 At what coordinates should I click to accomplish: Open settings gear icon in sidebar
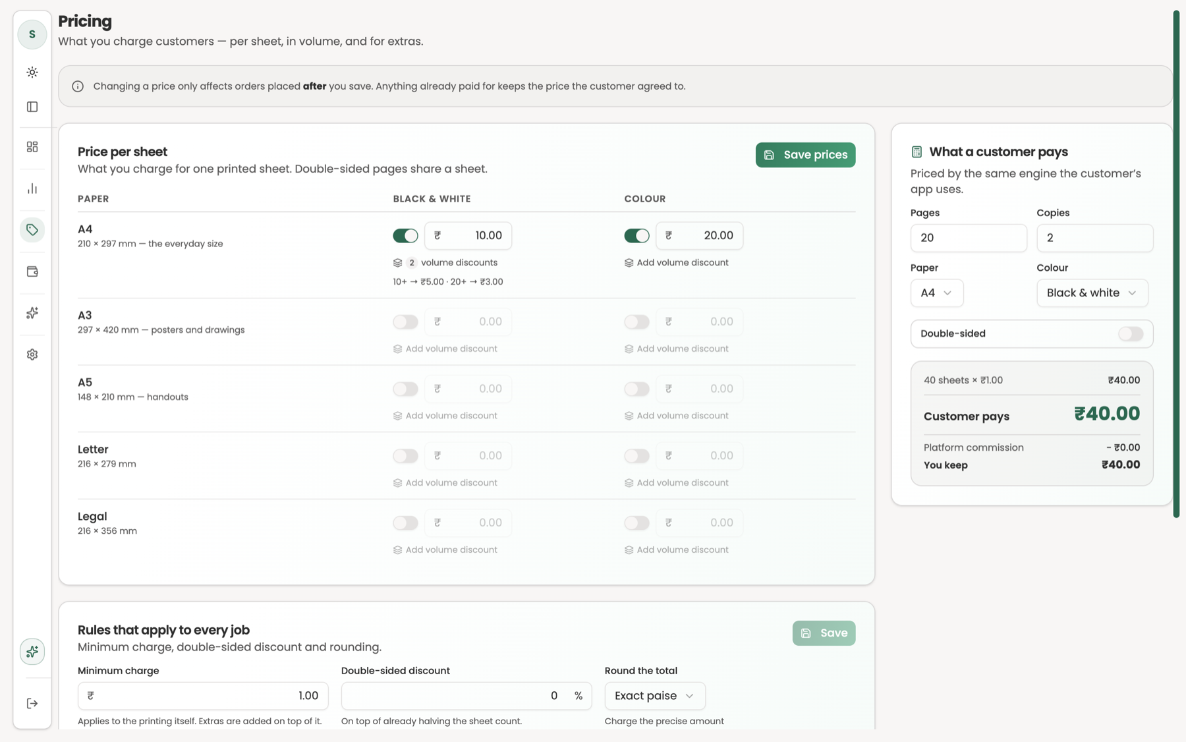(32, 355)
